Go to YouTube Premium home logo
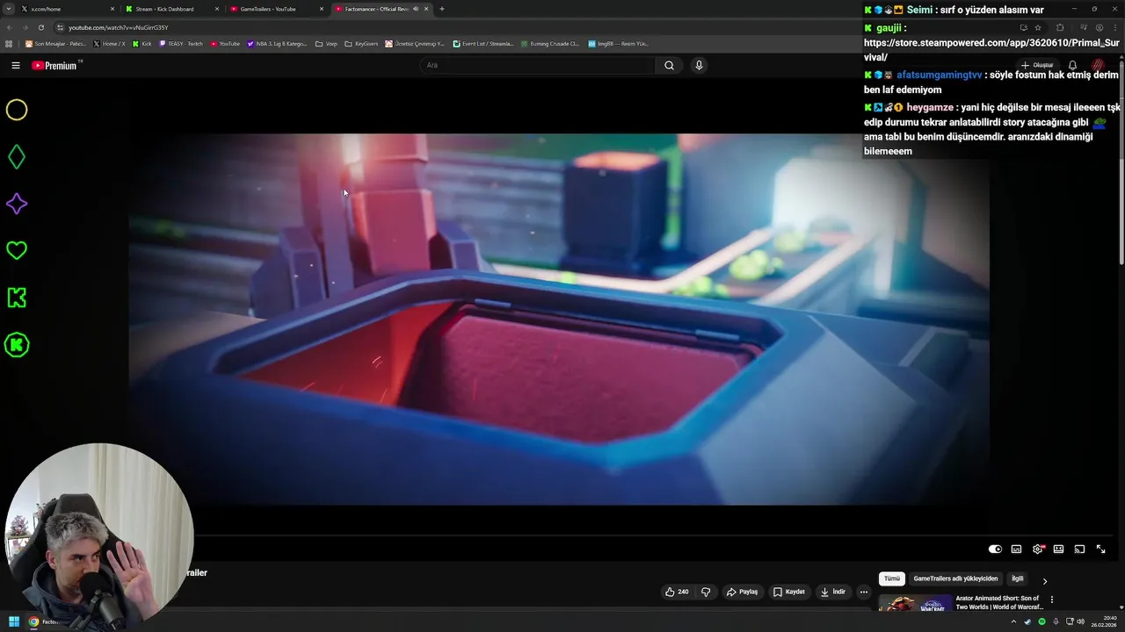This screenshot has width=1125, height=632. (54, 65)
